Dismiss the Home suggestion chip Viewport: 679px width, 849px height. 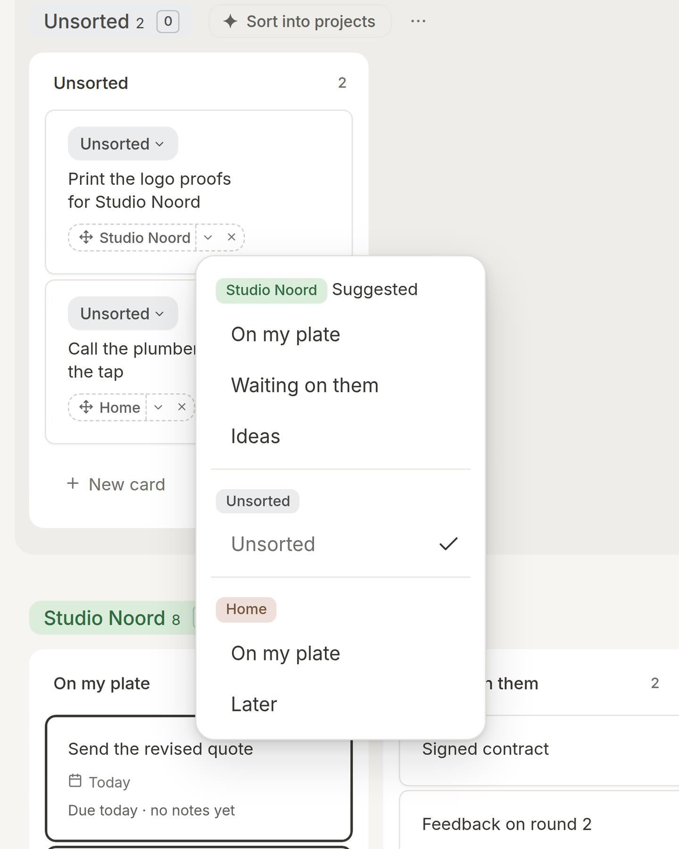tap(182, 407)
